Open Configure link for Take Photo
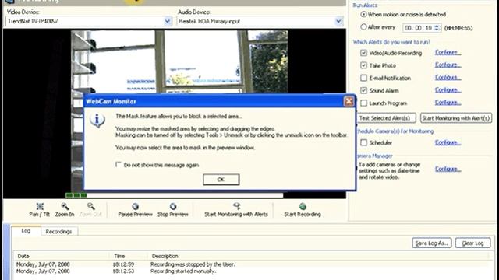Viewport: 499px width, 280px height. pos(448,65)
